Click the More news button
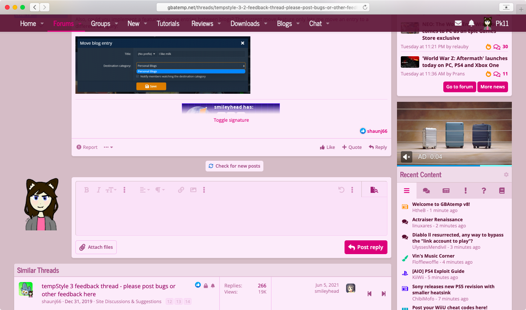 tap(493, 87)
